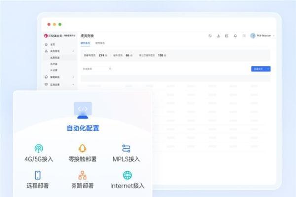The height and width of the screenshot is (197, 296).
Task: Click the 远程部署 label
Action: pyautogui.click(x=37, y=186)
